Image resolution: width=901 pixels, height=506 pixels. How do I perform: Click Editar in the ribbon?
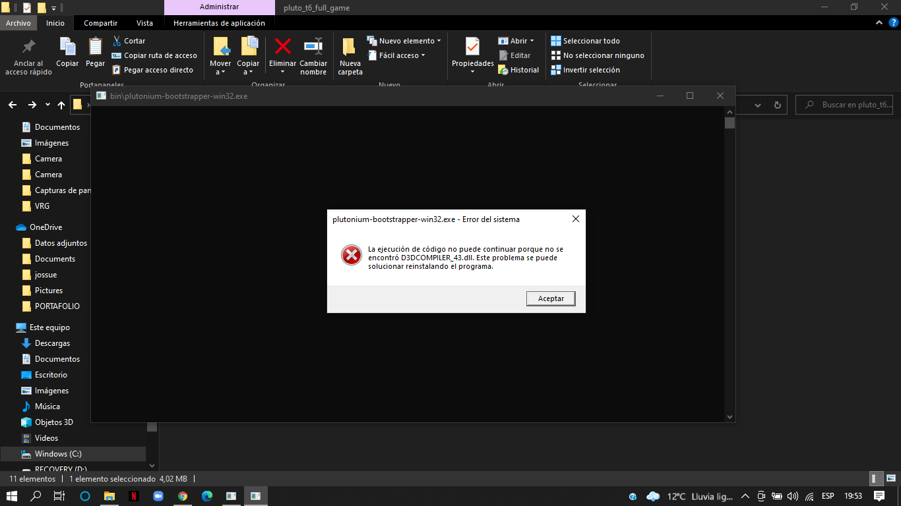(514, 55)
